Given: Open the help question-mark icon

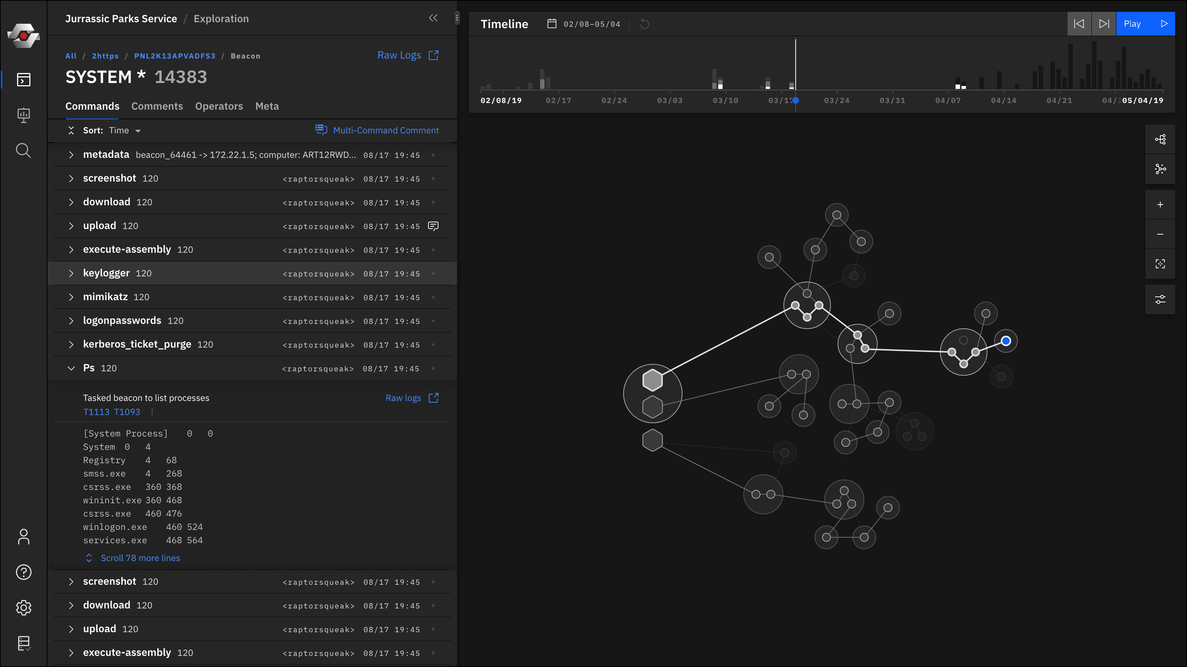Looking at the screenshot, I should tap(23, 572).
